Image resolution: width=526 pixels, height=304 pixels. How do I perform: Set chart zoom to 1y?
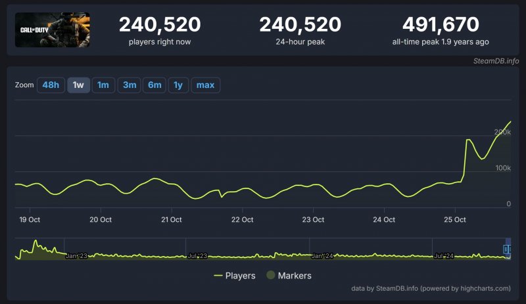(x=178, y=85)
